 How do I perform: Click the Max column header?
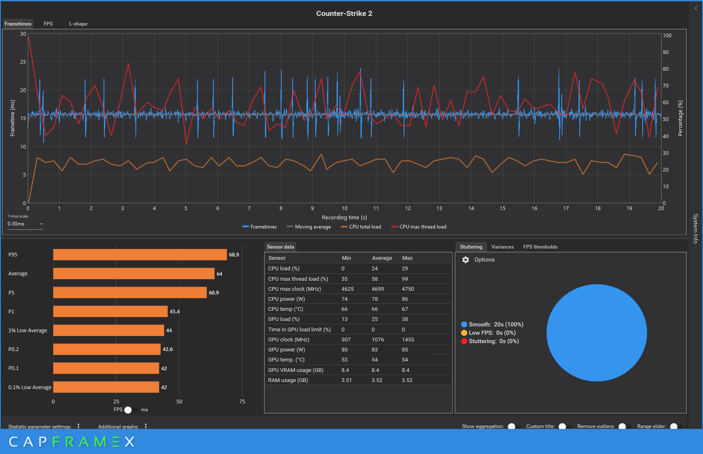(407, 258)
